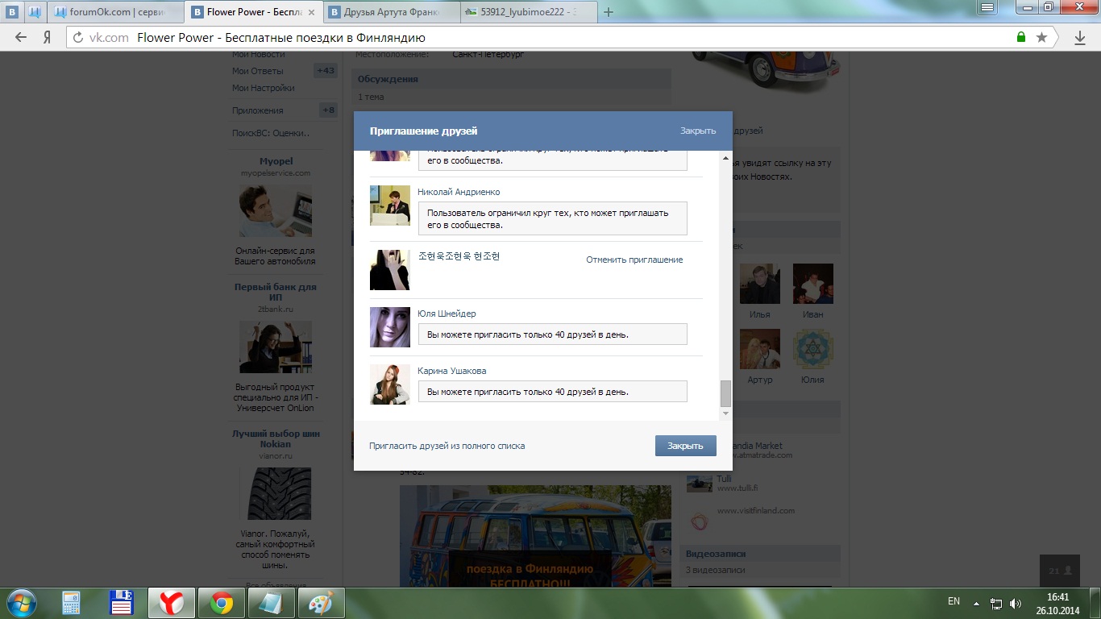The height and width of the screenshot is (619, 1101).
Task: Open the www.visitfinland.com link
Action: 756,510
